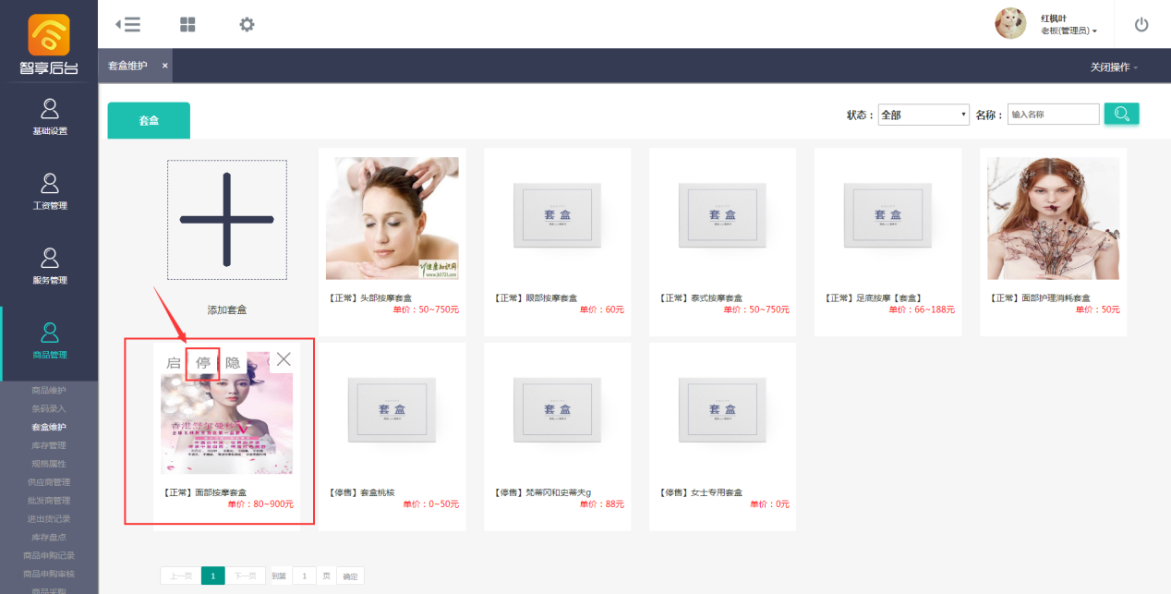Collapse the sidebar with the menu-fold icon
The height and width of the screenshot is (594, 1171).
tap(128, 25)
